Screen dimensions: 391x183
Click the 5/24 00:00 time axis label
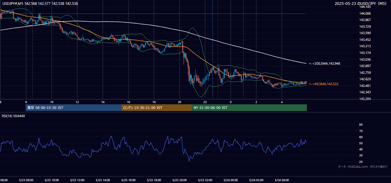[x=231, y=180]
